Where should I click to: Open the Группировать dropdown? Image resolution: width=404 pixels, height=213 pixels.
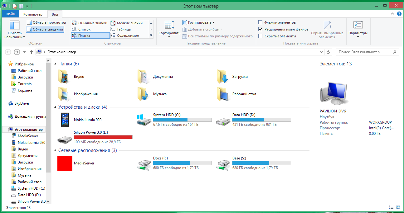pyautogui.click(x=199, y=22)
